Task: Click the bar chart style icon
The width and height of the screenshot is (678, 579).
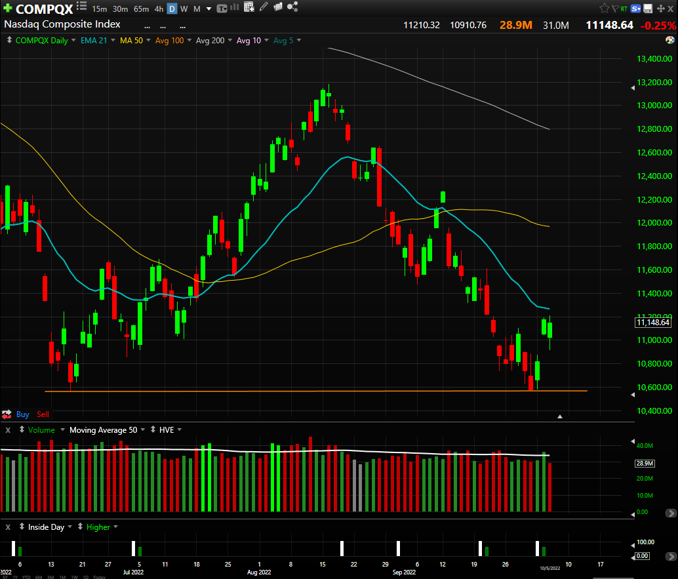Action: [x=235, y=7]
